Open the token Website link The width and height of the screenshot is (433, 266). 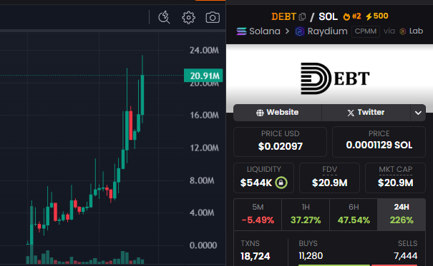click(278, 113)
